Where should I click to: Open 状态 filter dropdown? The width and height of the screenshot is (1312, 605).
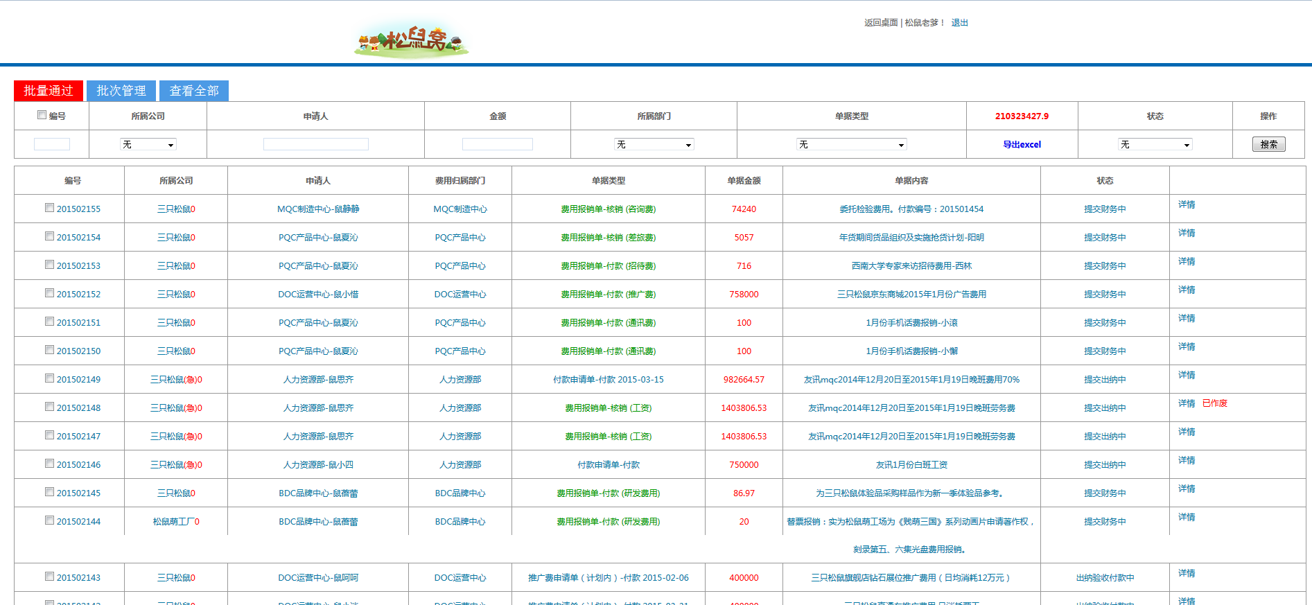(x=1155, y=144)
